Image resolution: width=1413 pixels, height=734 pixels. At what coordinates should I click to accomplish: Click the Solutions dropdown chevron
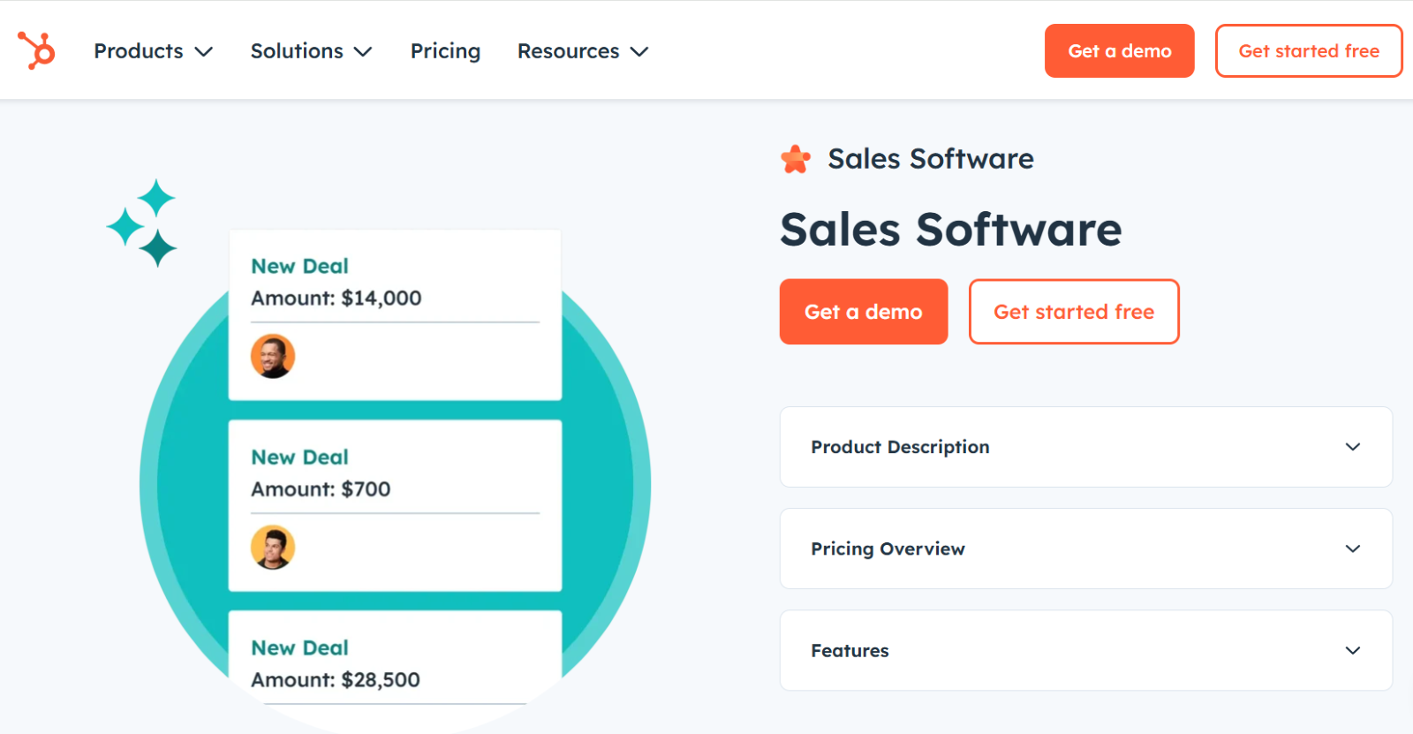[363, 52]
